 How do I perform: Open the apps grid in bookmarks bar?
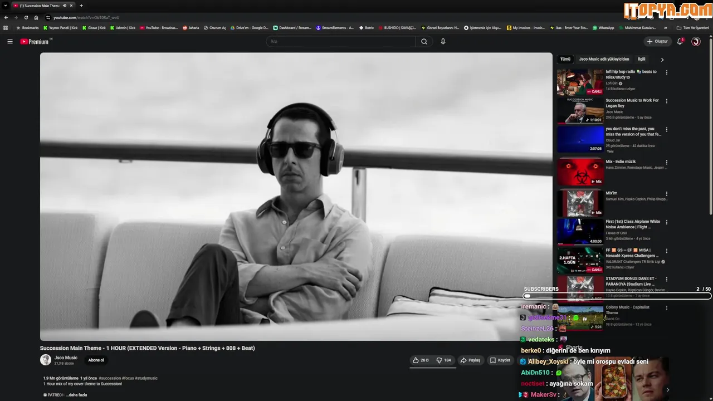[6, 27]
